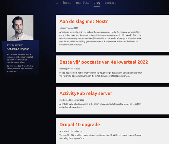Screen dimensions: 169x144
Task: Open the Drupal 10 upgrade post
Action: (80, 124)
